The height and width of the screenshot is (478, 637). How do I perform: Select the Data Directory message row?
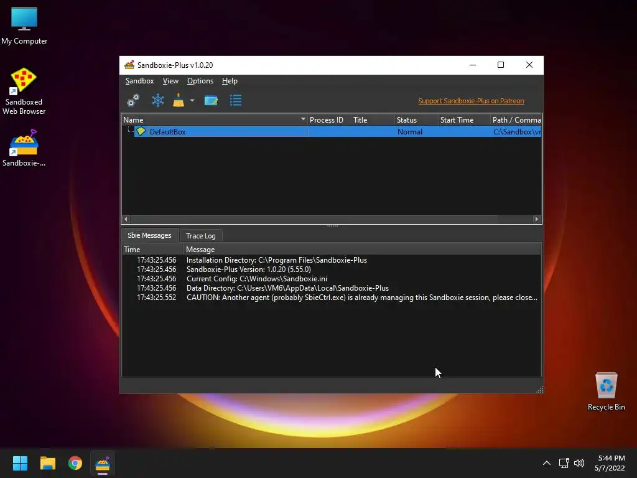(x=332, y=288)
